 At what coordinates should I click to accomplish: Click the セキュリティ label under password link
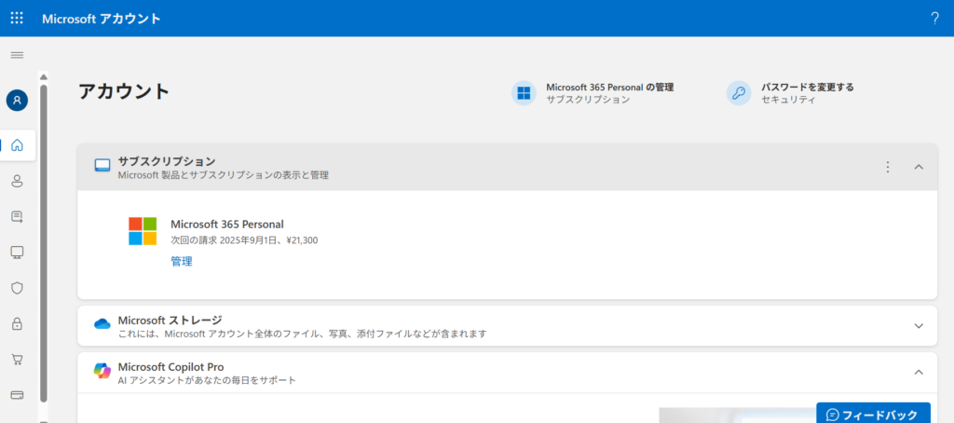point(788,100)
